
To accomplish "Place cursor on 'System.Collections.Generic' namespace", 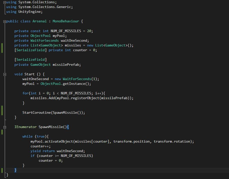I will click(44, 7).
